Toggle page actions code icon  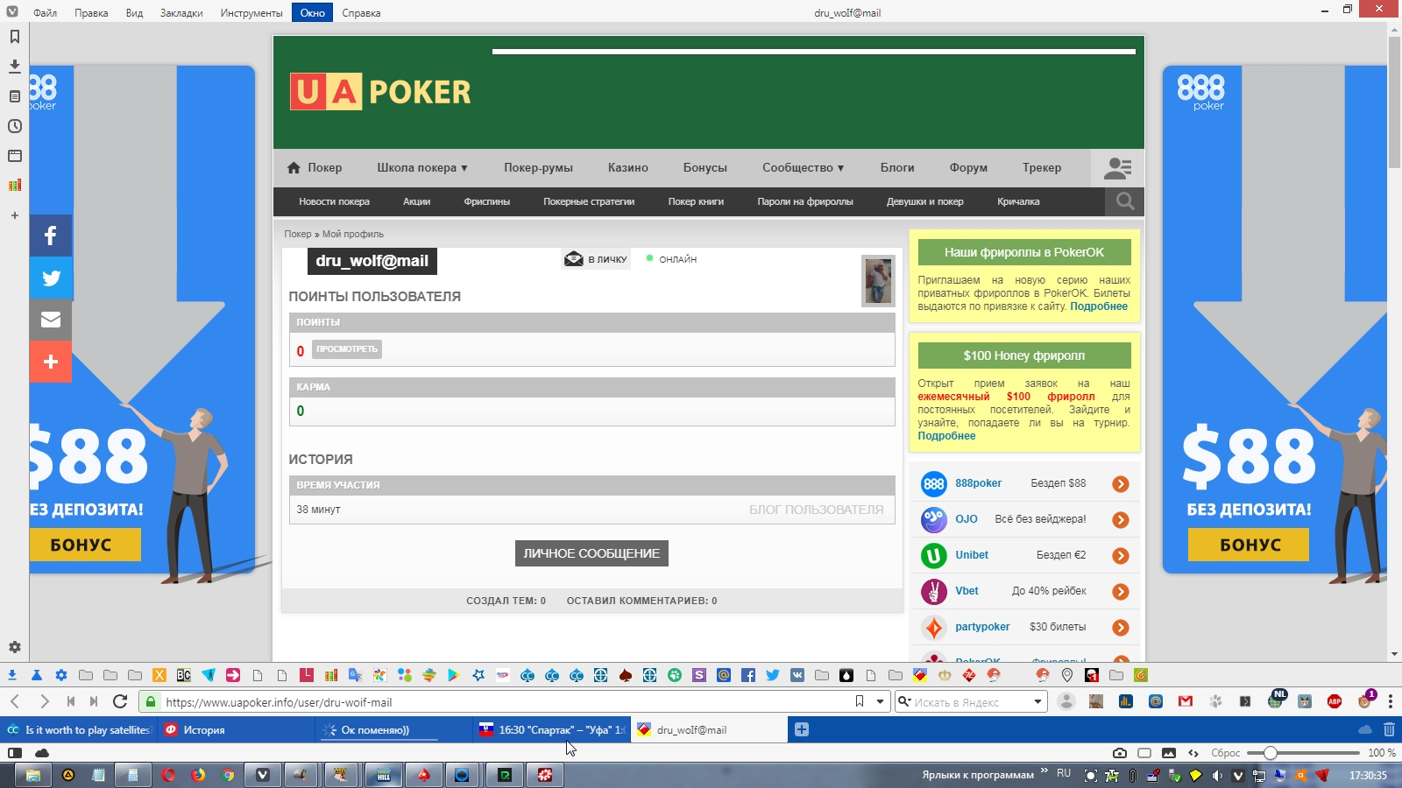coord(1193,753)
